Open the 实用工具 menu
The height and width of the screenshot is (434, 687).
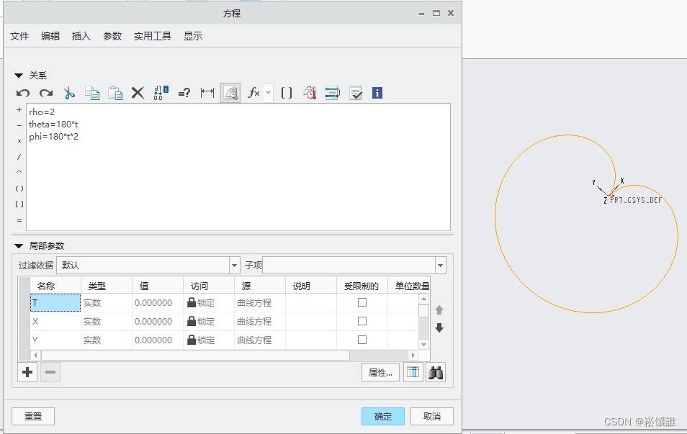[153, 36]
